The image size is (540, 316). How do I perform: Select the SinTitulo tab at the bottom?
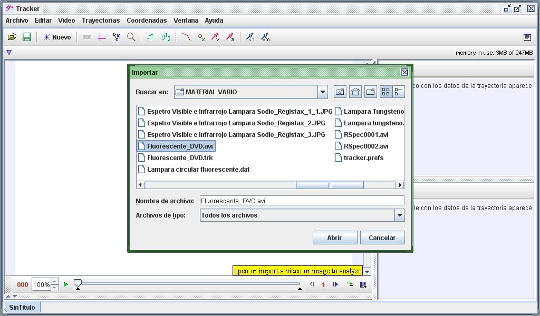(22, 307)
